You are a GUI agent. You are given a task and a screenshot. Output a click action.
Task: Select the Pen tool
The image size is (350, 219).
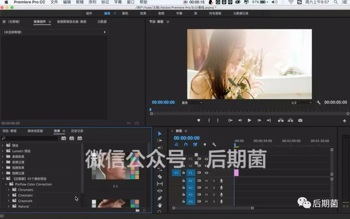coord(159,198)
